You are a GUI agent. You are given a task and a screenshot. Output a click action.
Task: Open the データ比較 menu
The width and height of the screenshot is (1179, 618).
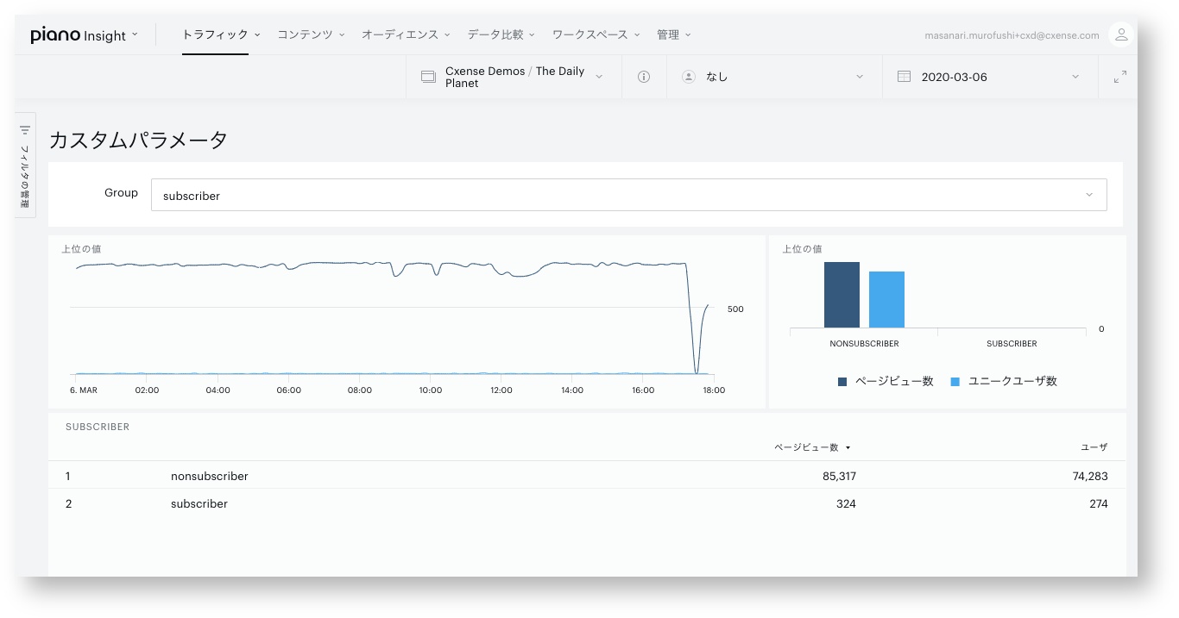501,34
